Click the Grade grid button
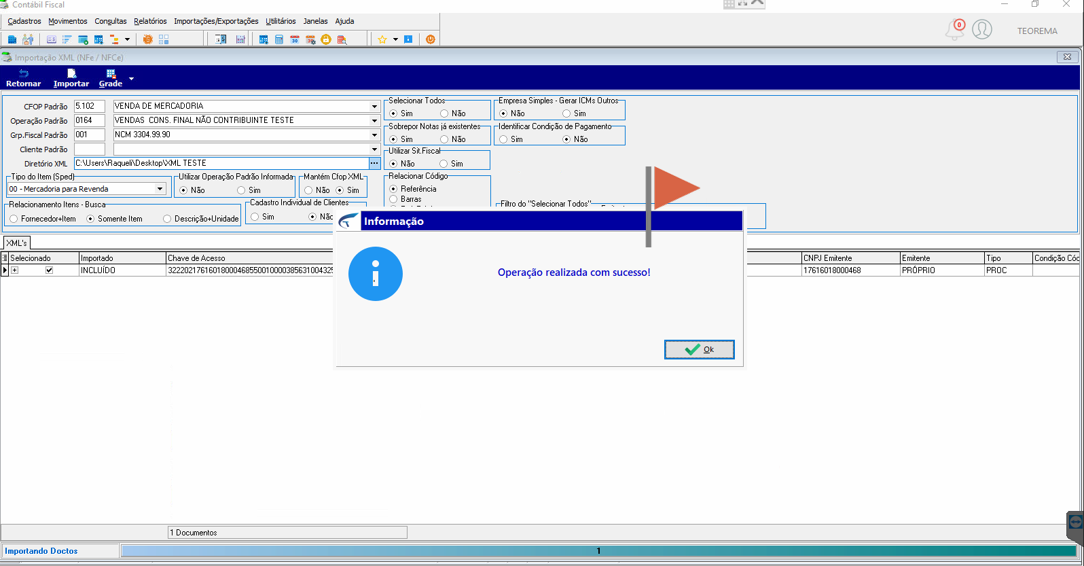1084x566 pixels. tap(111, 78)
